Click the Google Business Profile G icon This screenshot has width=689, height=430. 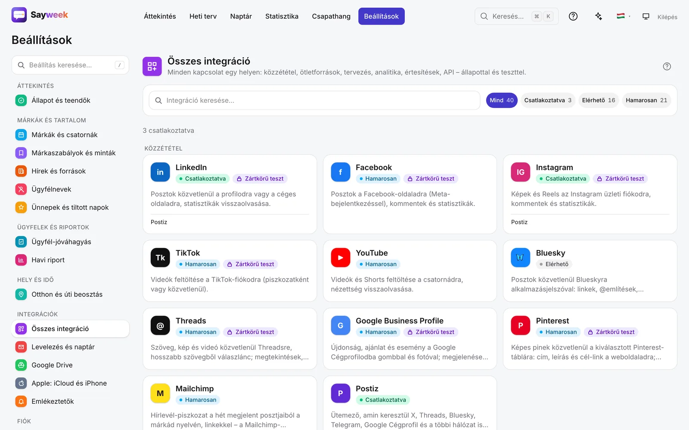pyautogui.click(x=341, y=326)
